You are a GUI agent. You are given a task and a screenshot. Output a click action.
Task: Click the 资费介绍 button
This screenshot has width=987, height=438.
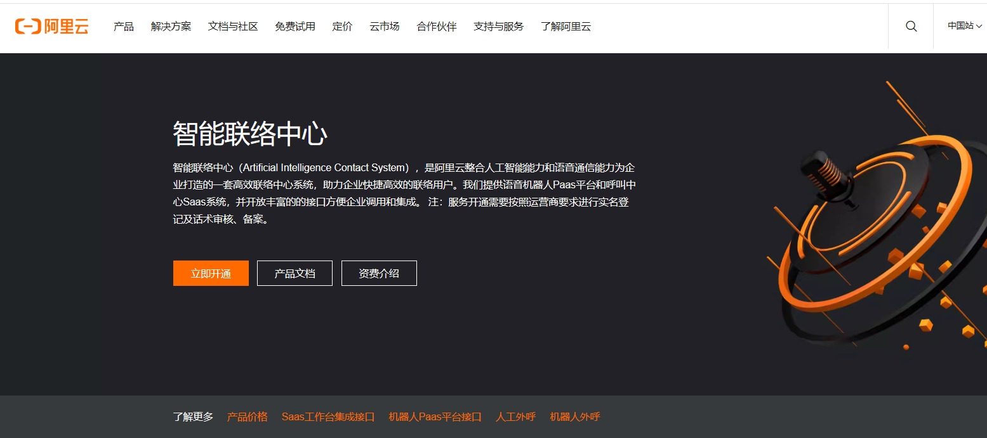click(379, 273)
